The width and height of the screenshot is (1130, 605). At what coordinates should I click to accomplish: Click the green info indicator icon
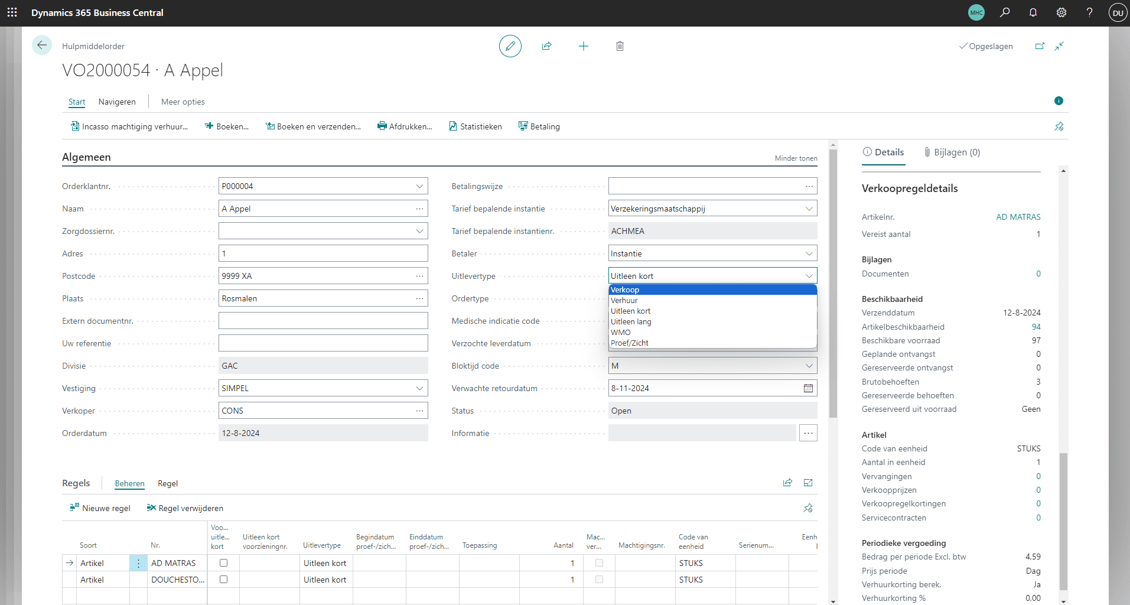1059,101
